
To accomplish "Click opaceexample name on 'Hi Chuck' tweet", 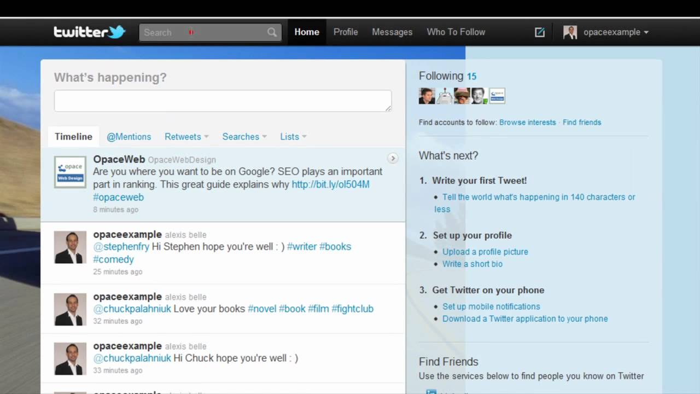I will click(x=127, y=346).
